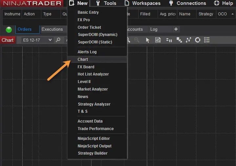Open Account Data entry
This screenshot has width=236, height=166.
pos(97,121)
